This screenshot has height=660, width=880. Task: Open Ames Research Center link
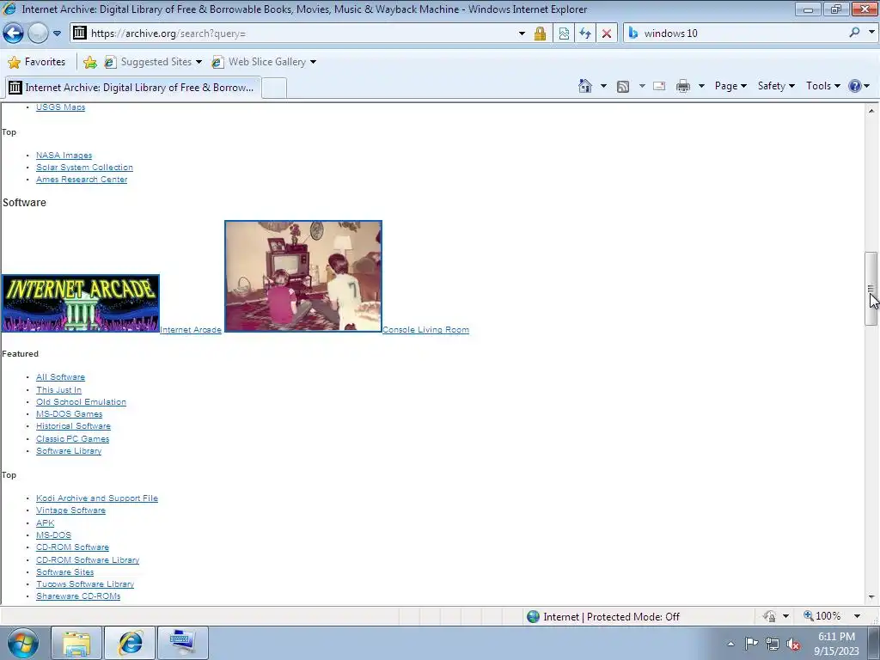pos(82,179)
